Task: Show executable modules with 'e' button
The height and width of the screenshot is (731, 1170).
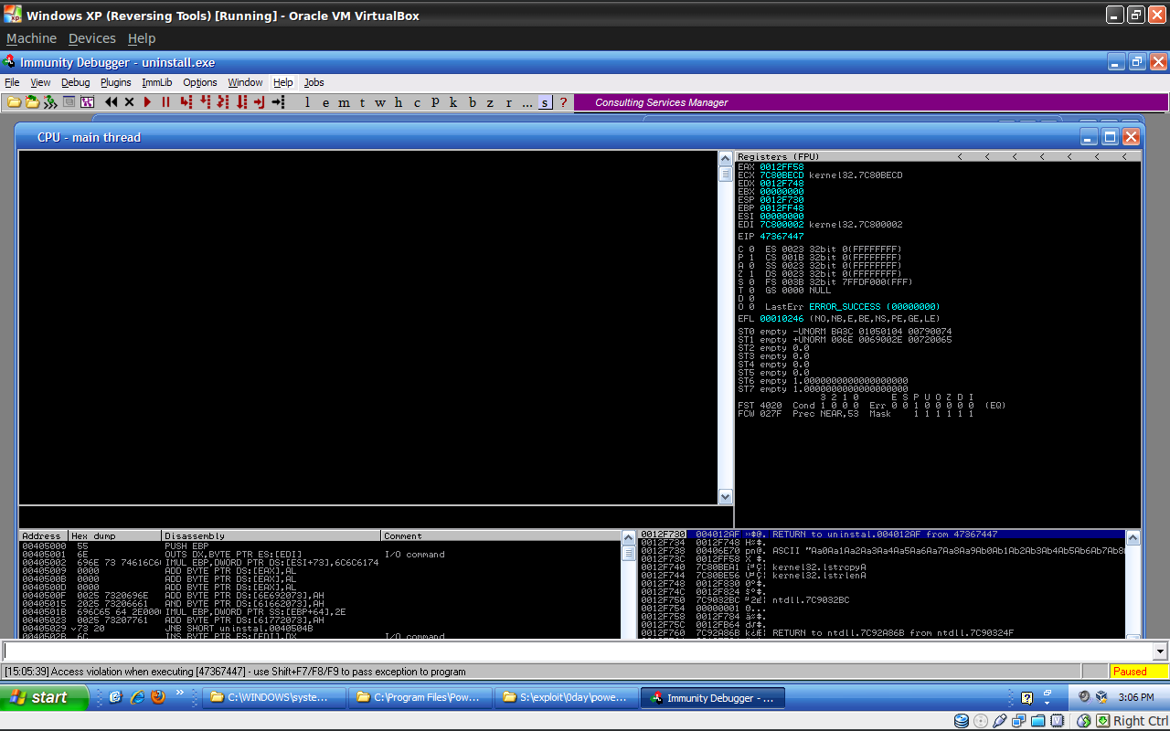Action: pos(325,102)
